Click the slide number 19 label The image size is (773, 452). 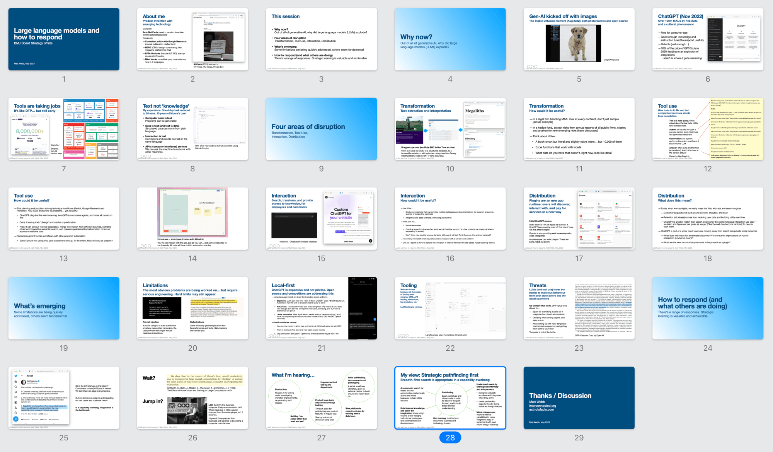(64, 348)
